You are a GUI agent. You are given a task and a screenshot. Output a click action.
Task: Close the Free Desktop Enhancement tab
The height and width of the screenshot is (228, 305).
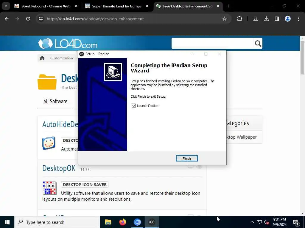click(x=218, y=6)
